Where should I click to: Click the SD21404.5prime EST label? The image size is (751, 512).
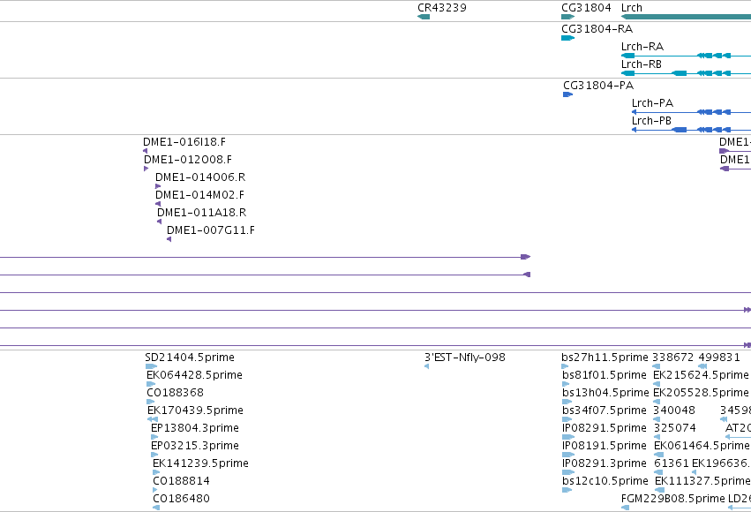click(x=190, y=358)
